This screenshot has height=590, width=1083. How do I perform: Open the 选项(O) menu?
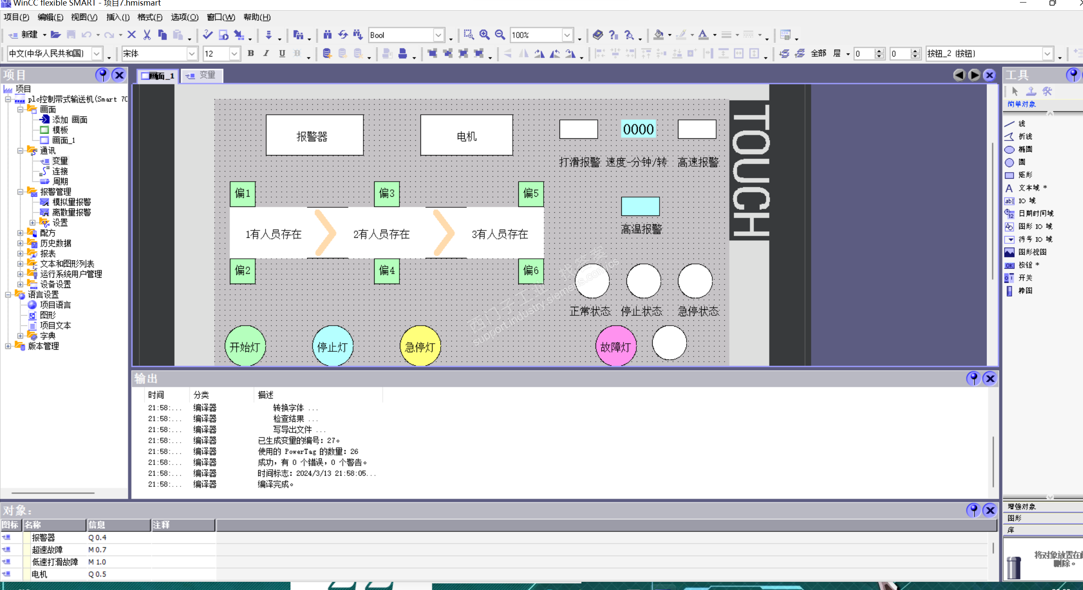[185, 17]
